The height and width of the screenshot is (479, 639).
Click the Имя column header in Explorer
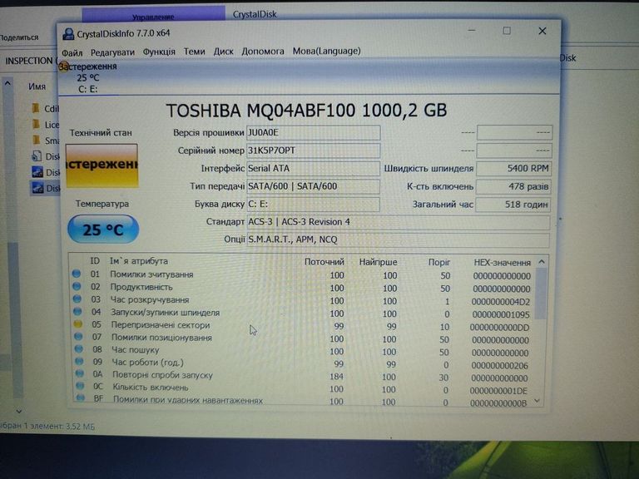(x=37, y=86)
